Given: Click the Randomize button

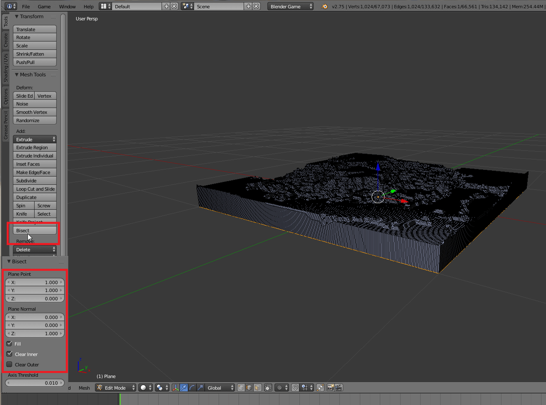Looking at the screenshot, I should coord(35,121).
